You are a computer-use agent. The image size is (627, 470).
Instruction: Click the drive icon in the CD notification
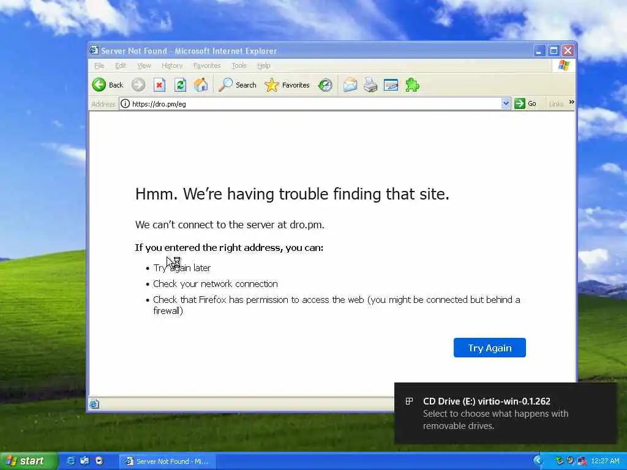coord(409,401)
